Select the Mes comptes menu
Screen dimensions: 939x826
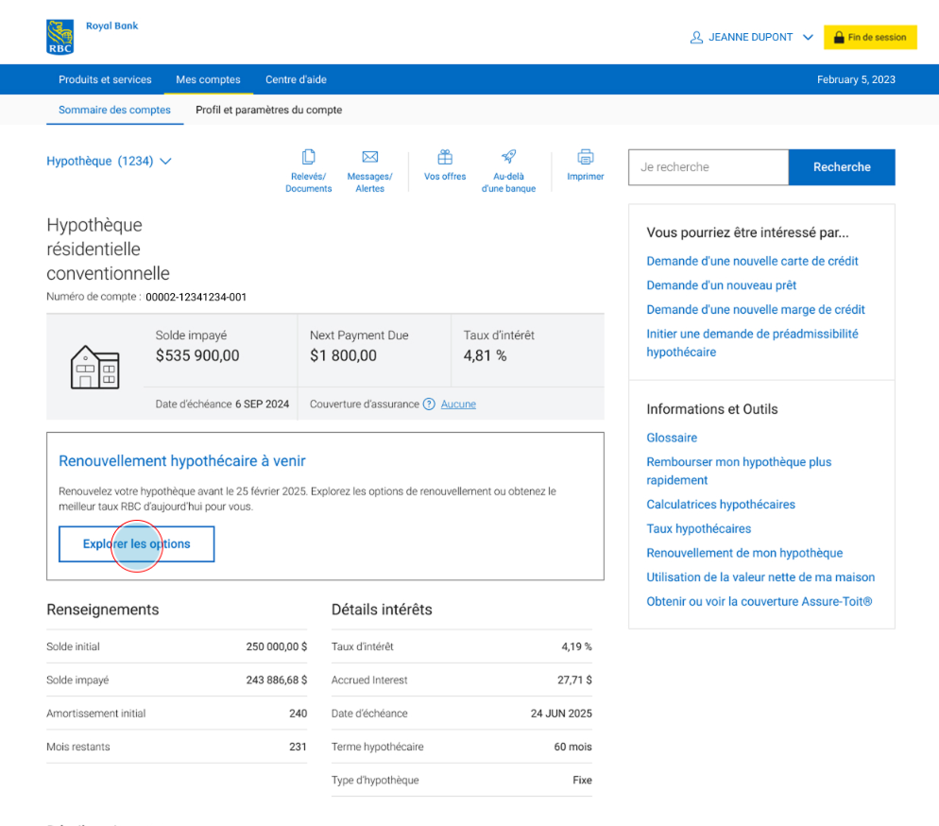point(208,79)
